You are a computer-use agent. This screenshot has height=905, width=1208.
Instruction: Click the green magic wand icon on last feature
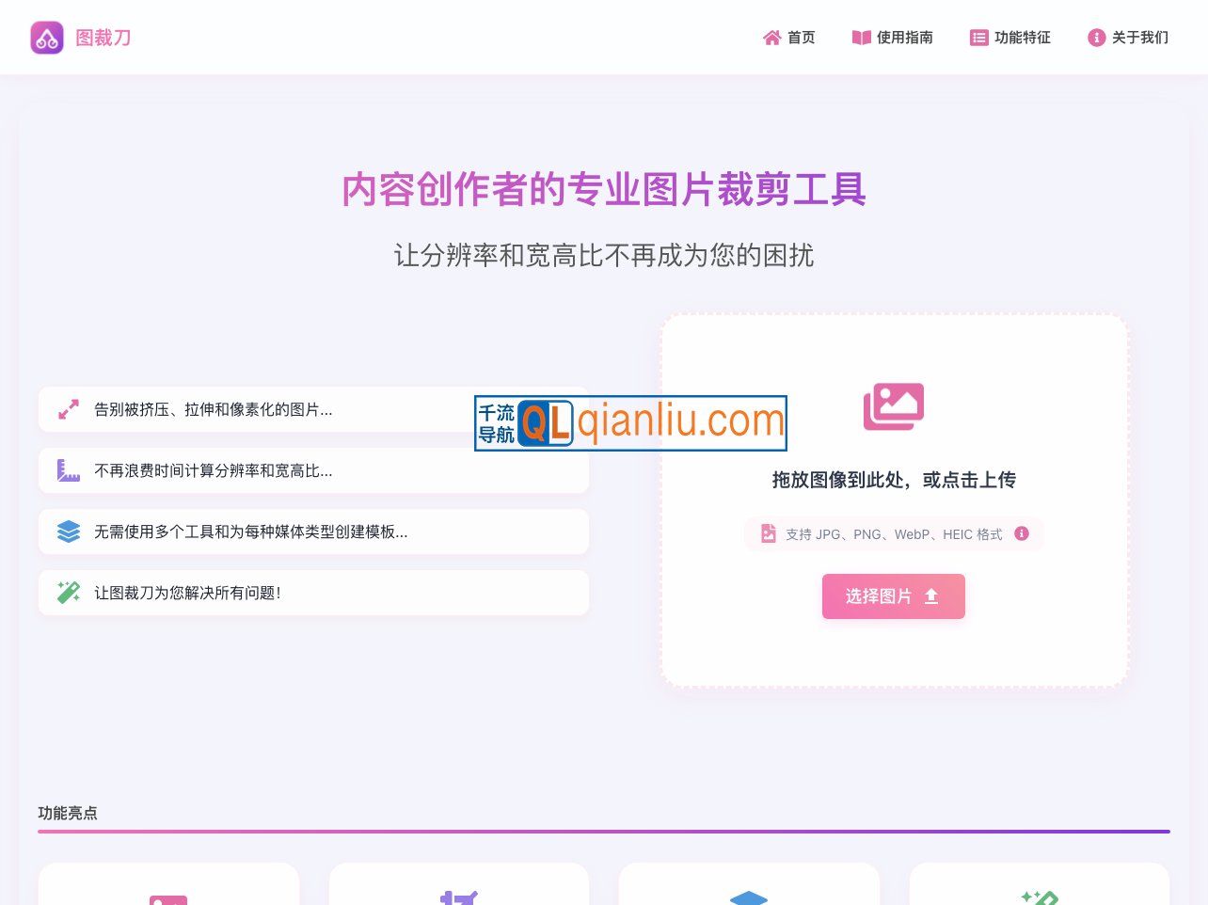[x=68, y=592]
